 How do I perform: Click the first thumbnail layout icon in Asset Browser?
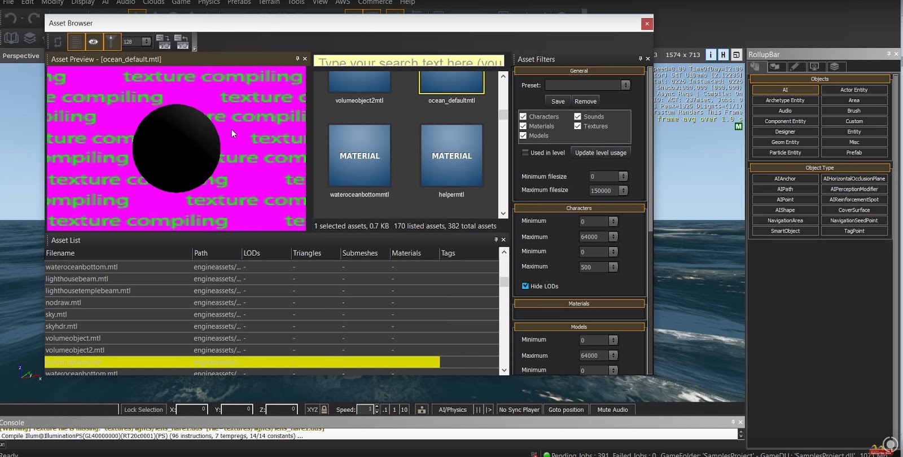[x=163, y=41]
